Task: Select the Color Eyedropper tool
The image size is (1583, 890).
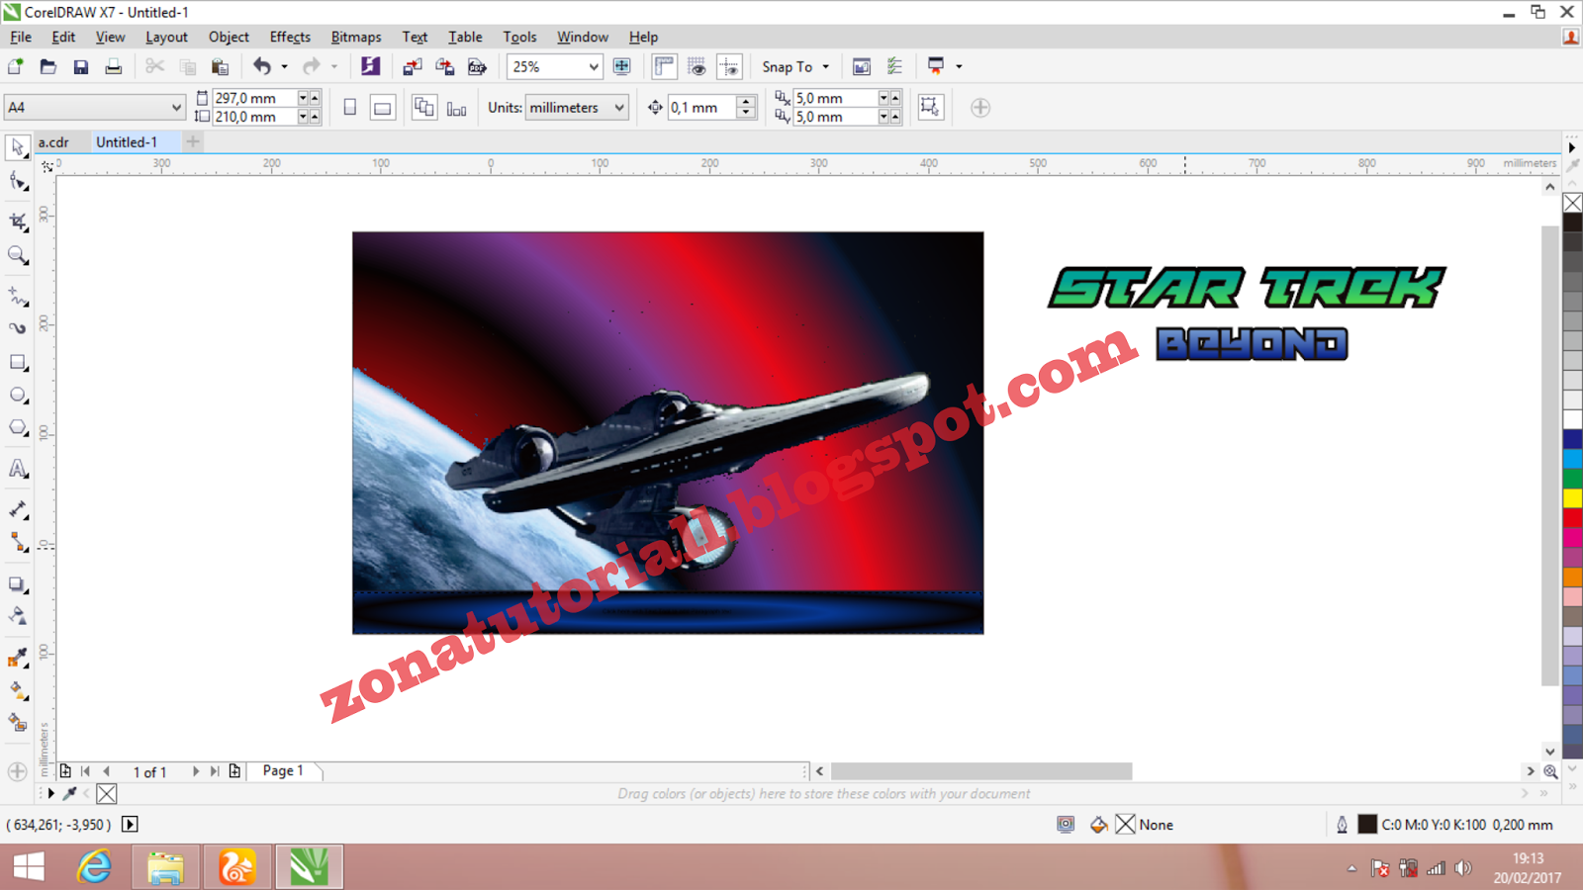Action: click(18, 658)
